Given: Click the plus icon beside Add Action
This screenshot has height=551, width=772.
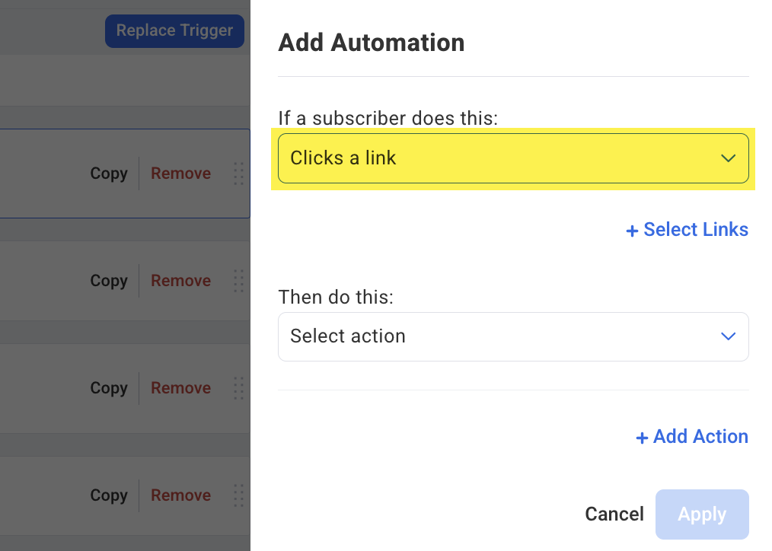Looking at the screenshot, I should pos(642,438).
